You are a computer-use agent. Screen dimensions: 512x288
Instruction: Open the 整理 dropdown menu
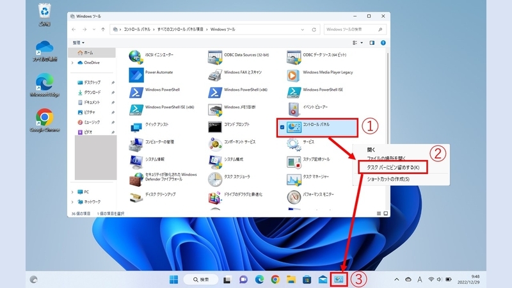pyautogui.click(x=78, y=43)
